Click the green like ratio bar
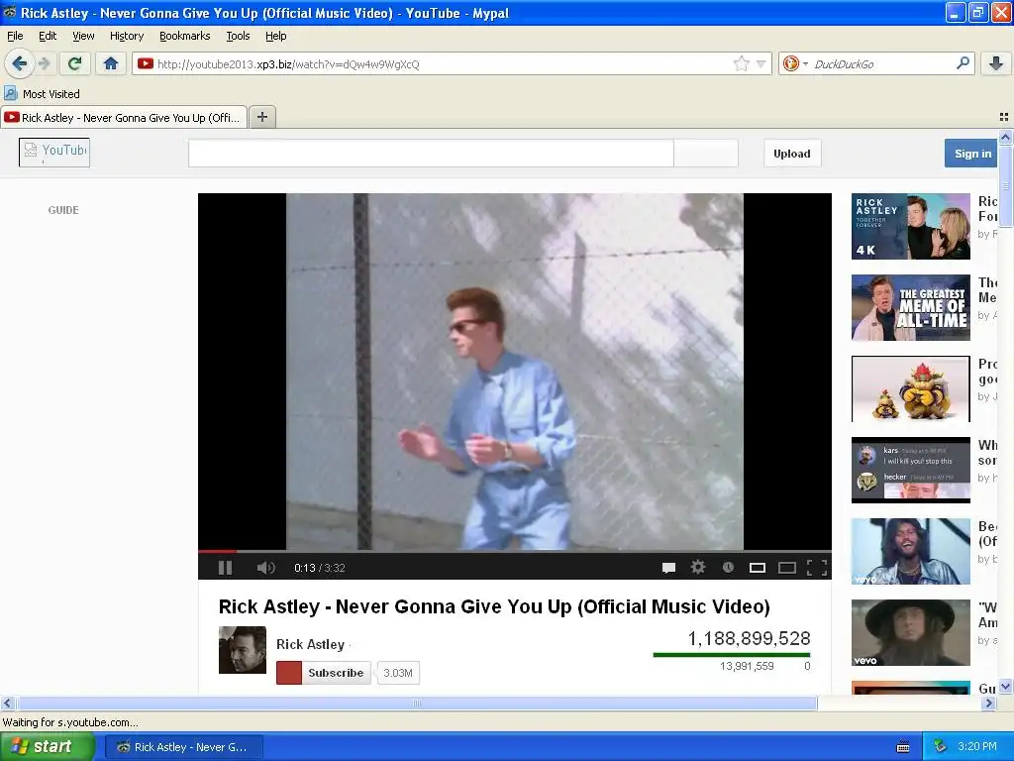The height and width of the screenshot is (761, 1014). (x=732, y=655)
